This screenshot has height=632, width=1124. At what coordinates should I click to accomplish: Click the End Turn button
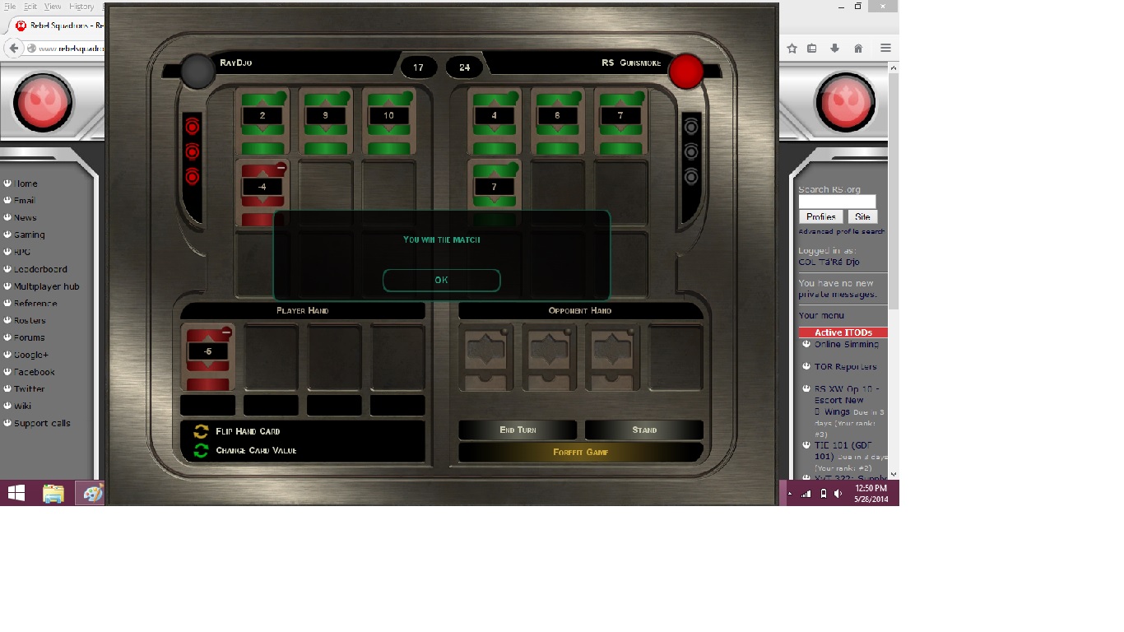coord(517,430)
